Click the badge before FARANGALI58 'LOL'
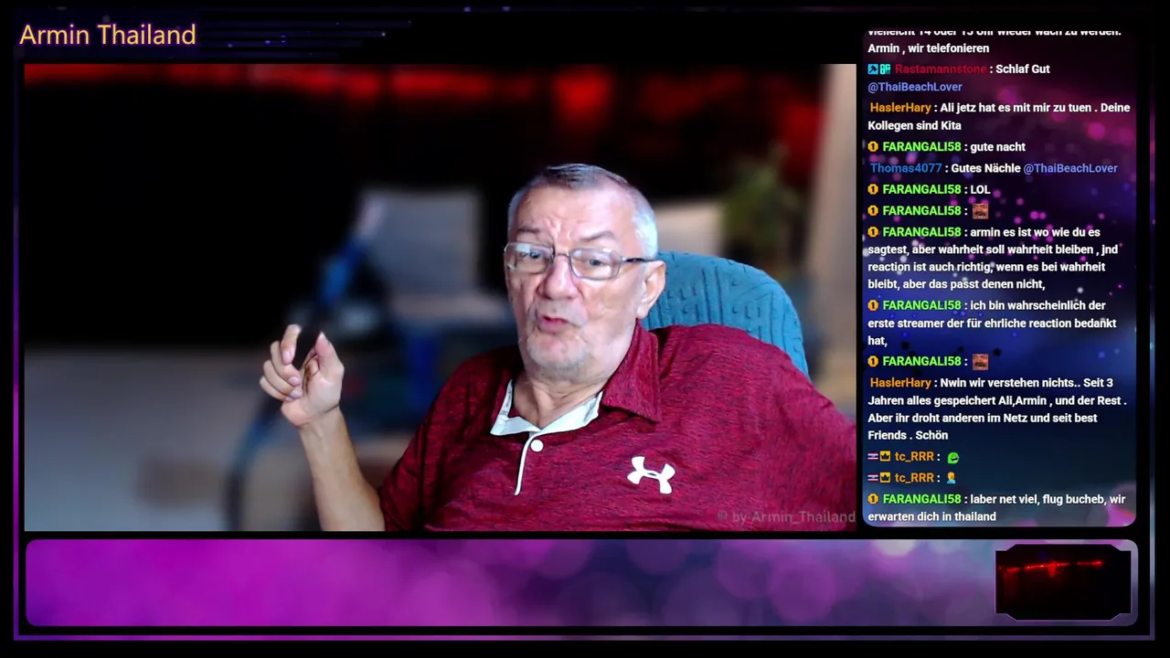This screenshot has height=658, width=1170. [873, 190]
